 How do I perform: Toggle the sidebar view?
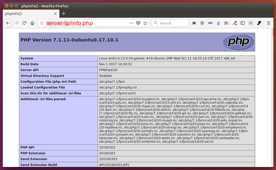[243, 23]
